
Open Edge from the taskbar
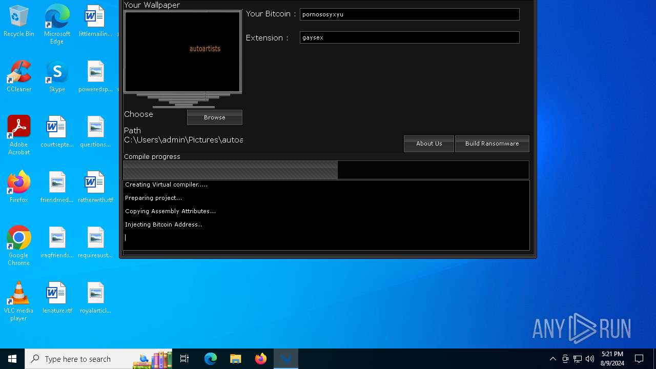tap(211, 359)
